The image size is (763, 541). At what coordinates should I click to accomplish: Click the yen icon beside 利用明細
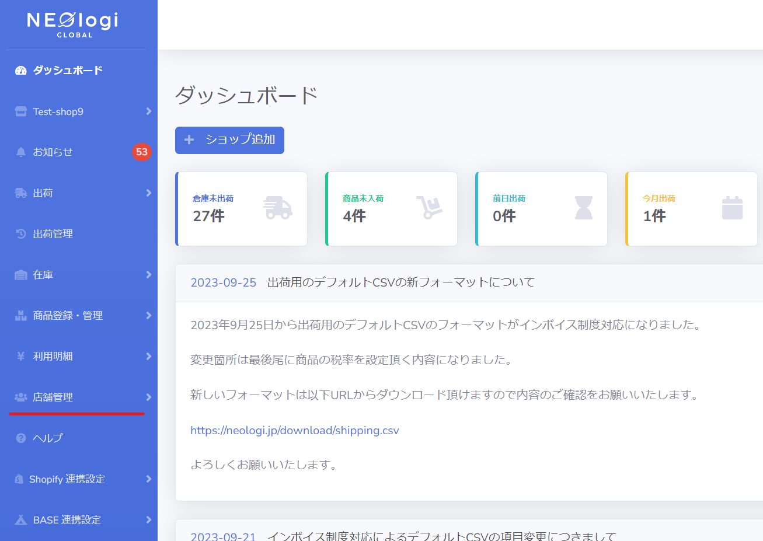pos(21,357)
